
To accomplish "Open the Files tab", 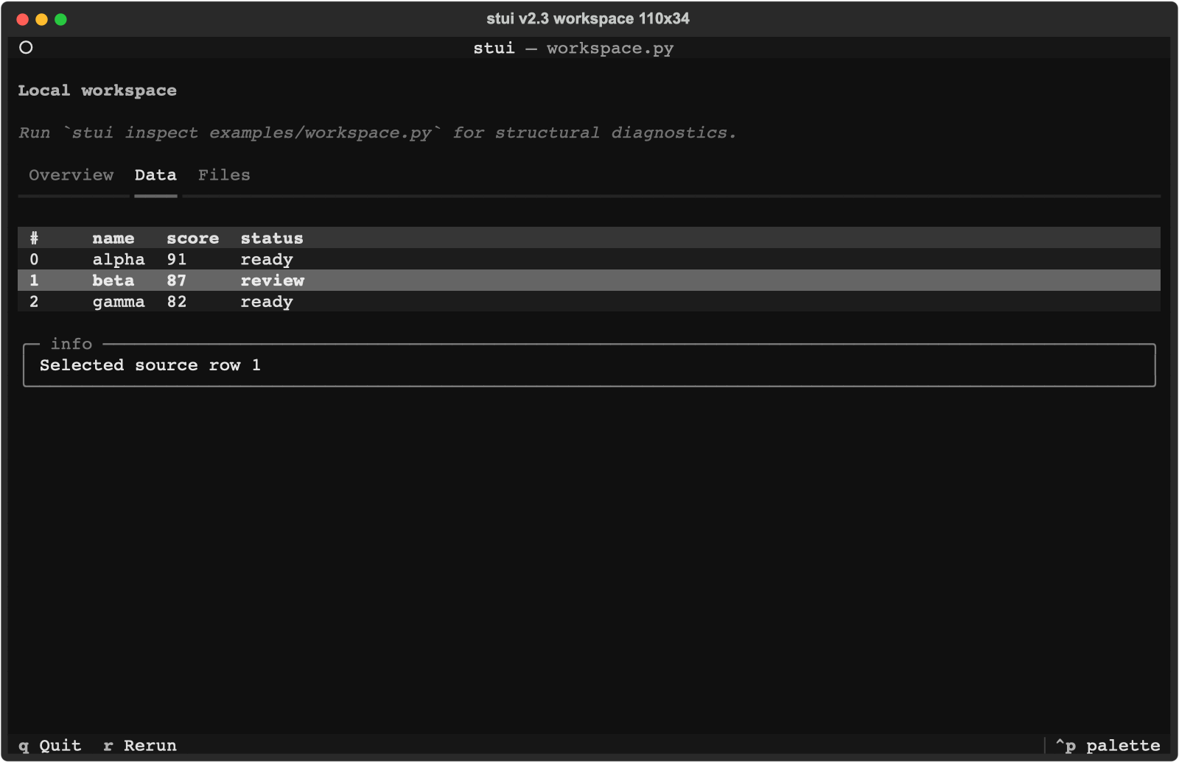I will click(x=224, y=175).
